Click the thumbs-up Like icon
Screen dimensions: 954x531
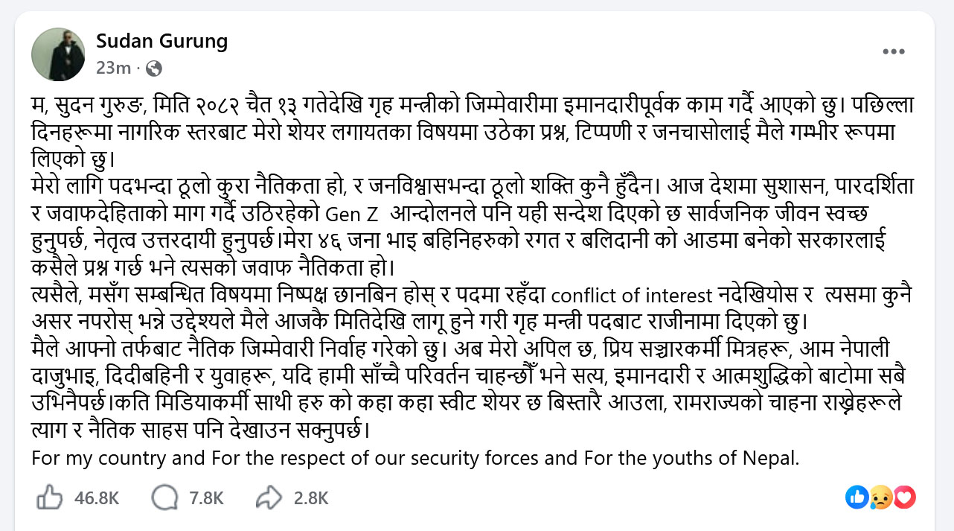click(x=49, y=497)
